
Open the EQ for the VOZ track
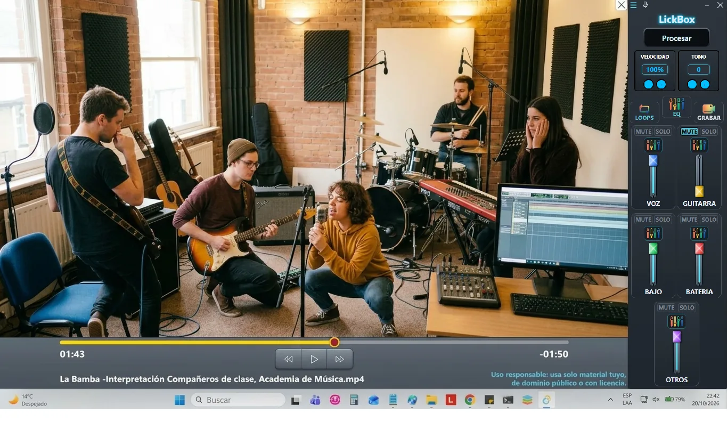point(653,145)
